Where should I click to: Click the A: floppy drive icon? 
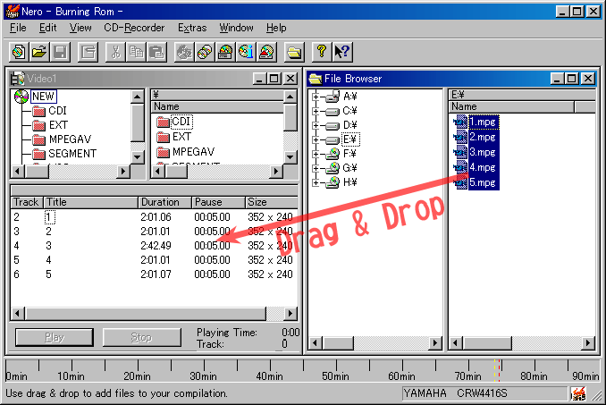(332, 97)
